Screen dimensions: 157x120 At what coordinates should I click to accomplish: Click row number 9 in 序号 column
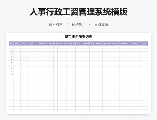11,71
